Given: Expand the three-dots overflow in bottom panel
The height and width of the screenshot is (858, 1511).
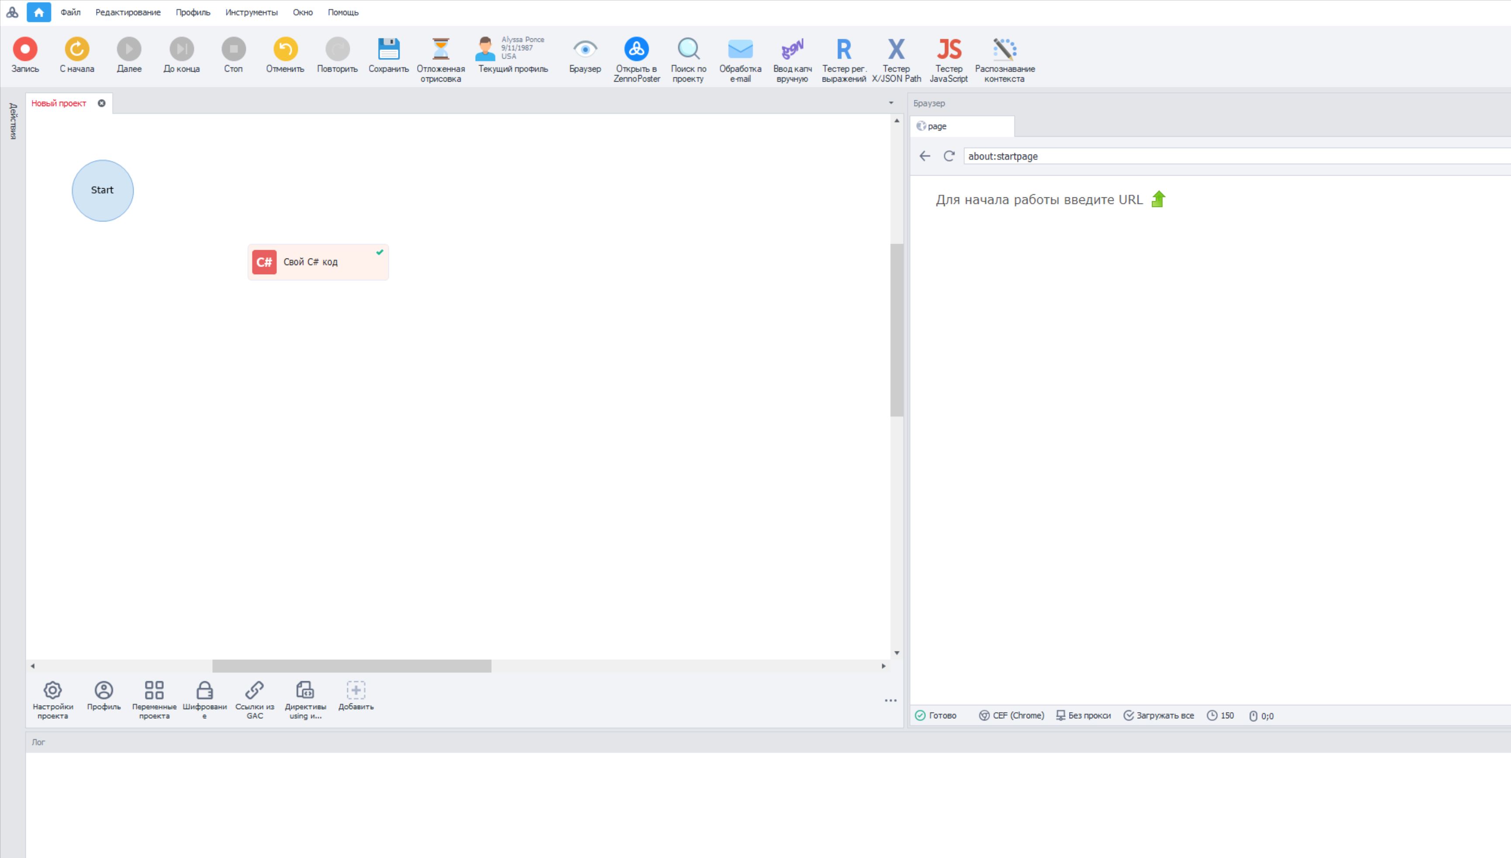Looking at the screenshot, I should point(890,701).
